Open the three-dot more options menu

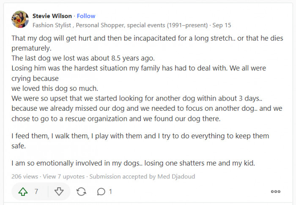pos(275,191)
